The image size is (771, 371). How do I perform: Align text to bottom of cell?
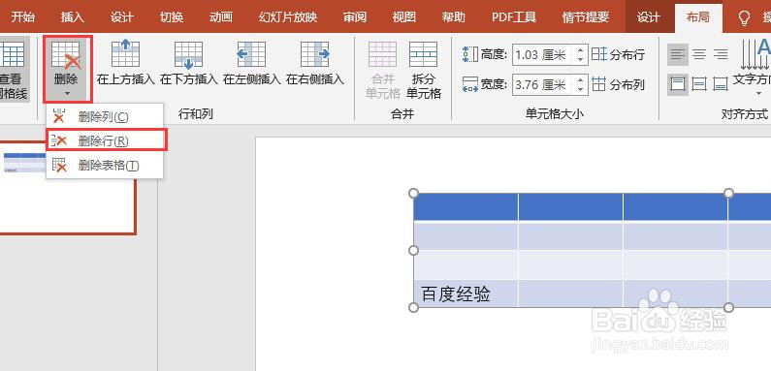tap(721, 84)
